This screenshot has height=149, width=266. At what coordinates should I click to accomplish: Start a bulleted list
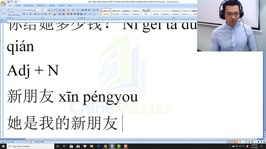(68, 10)
